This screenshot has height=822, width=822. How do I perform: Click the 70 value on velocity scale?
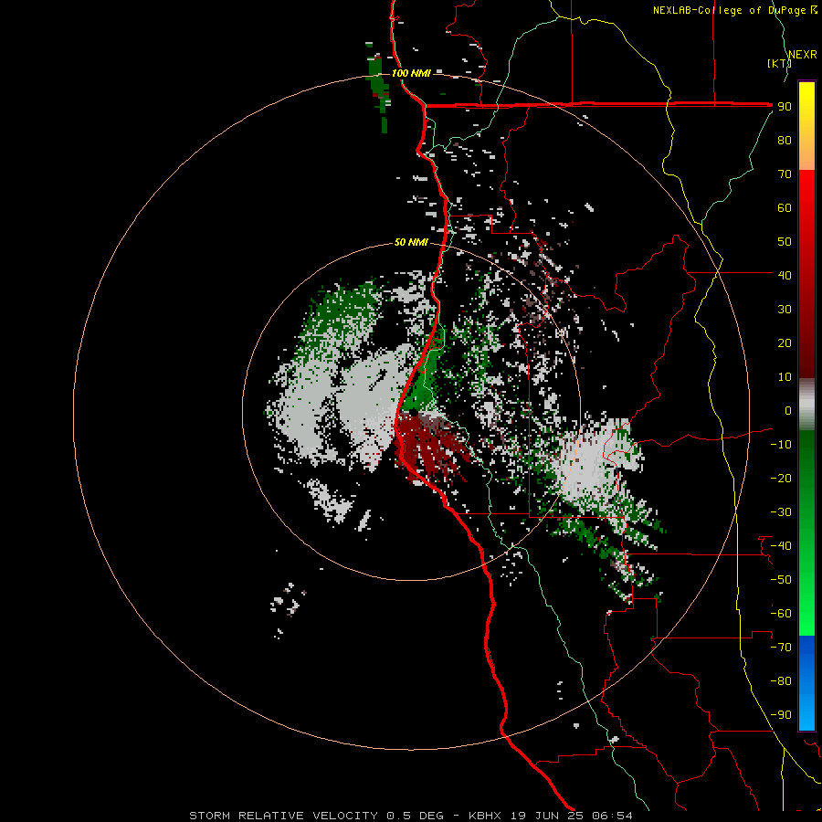785,174
